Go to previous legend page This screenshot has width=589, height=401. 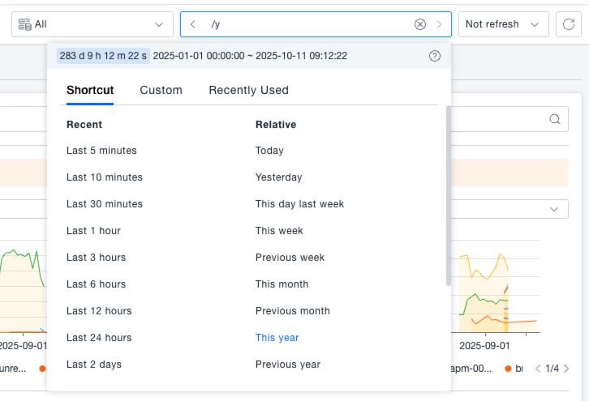[537, 369]
